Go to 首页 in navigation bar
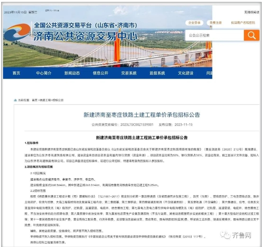Image resolution: width=262 pixels, height=247 pixels. coord(17,73)
